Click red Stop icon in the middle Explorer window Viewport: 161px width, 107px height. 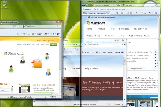tap(86, 45)
